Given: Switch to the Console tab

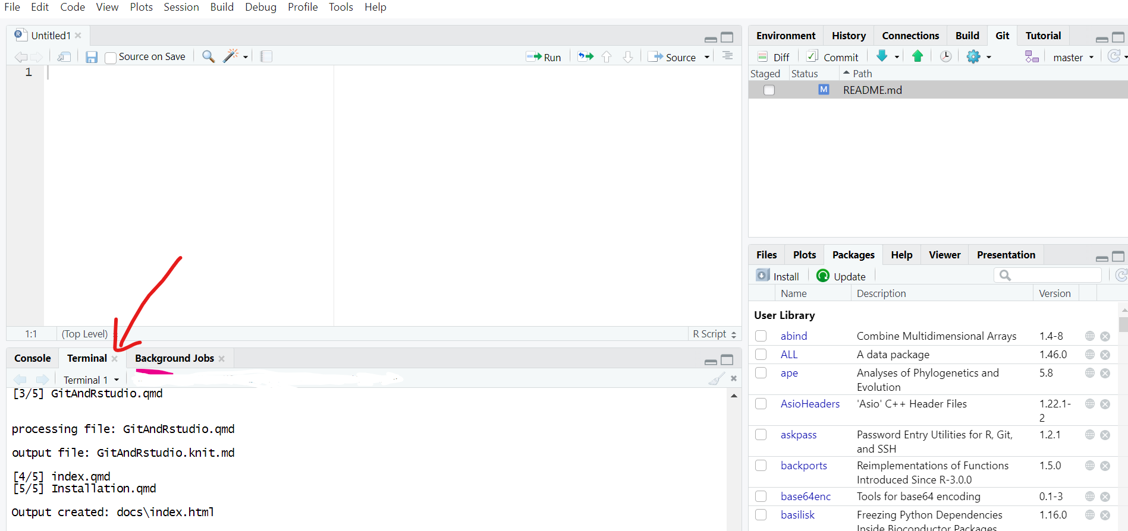Looking at the screenshot, I should click(x=33, y=358).
